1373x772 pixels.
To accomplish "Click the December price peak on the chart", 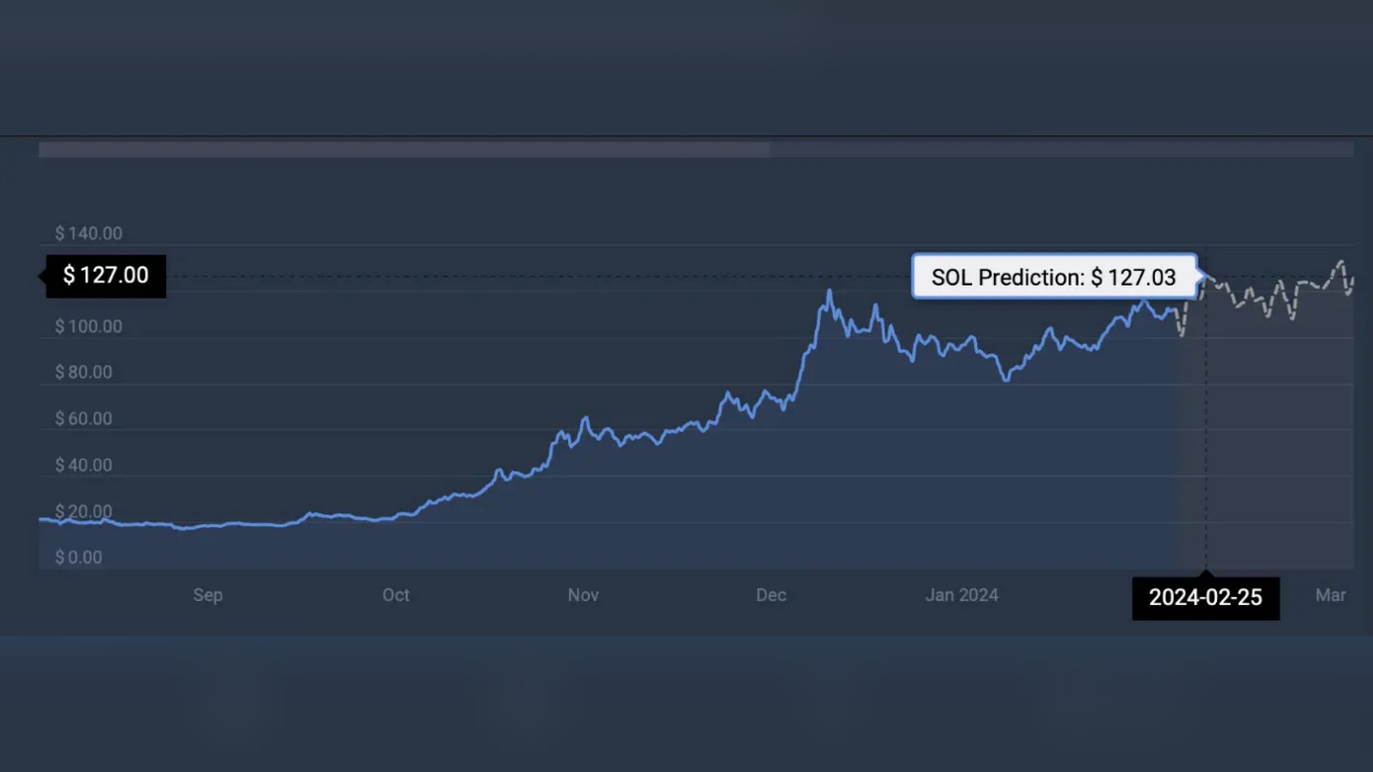I will 829,291.
